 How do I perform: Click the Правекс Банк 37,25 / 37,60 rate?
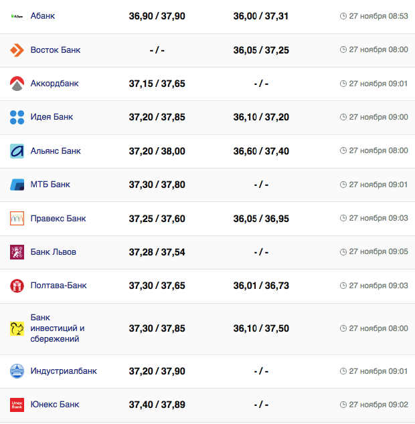point(157,219)
